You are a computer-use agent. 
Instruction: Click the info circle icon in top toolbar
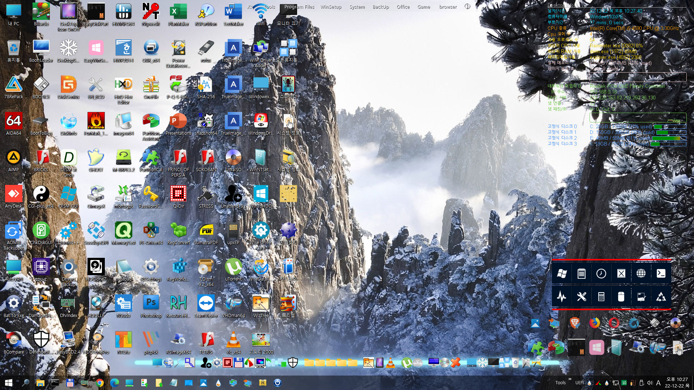point(467,6)
